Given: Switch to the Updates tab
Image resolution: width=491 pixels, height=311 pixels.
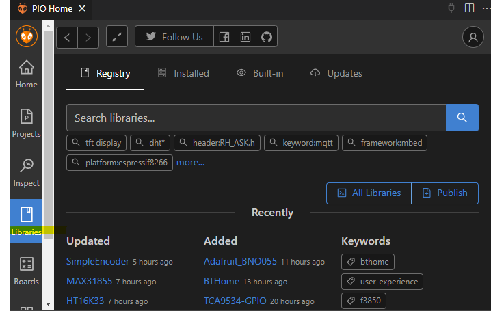Looking at the screenshot, I should click(x=336, y=74).
